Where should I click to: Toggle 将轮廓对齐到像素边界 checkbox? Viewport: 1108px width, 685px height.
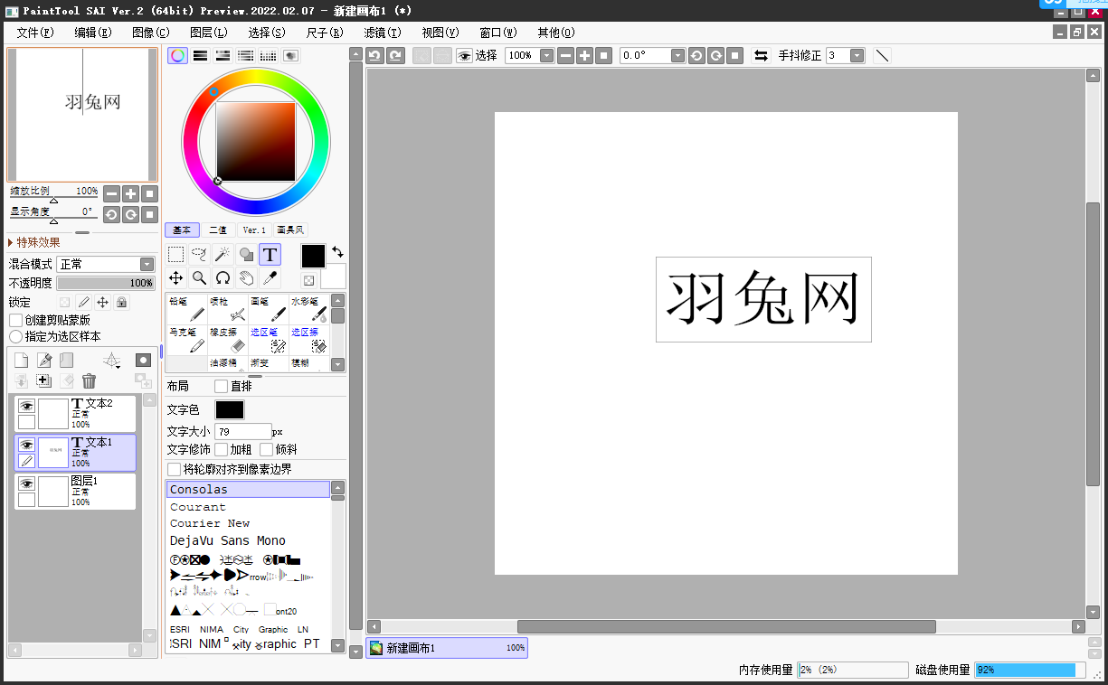coord(174,469)
